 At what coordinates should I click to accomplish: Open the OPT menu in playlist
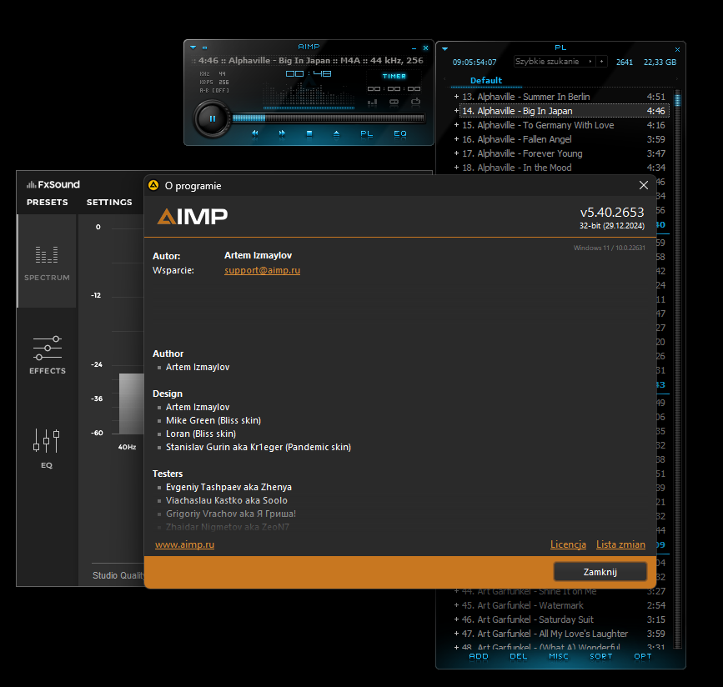click(643, 657)
